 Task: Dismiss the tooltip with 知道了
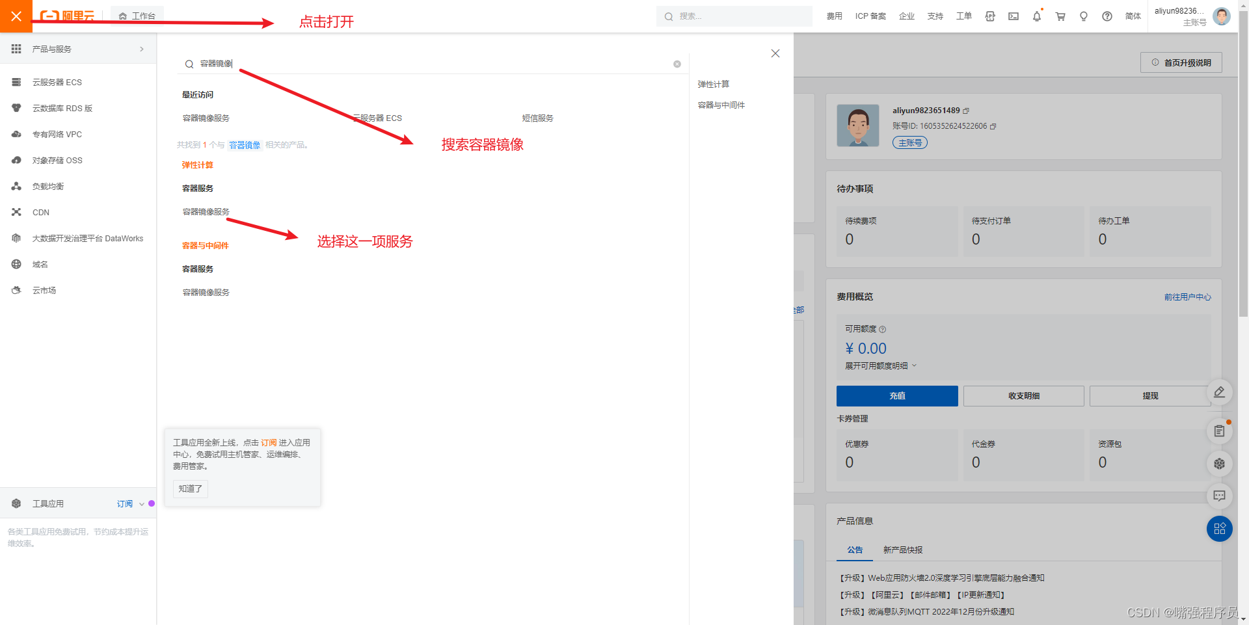pos(191,489)
